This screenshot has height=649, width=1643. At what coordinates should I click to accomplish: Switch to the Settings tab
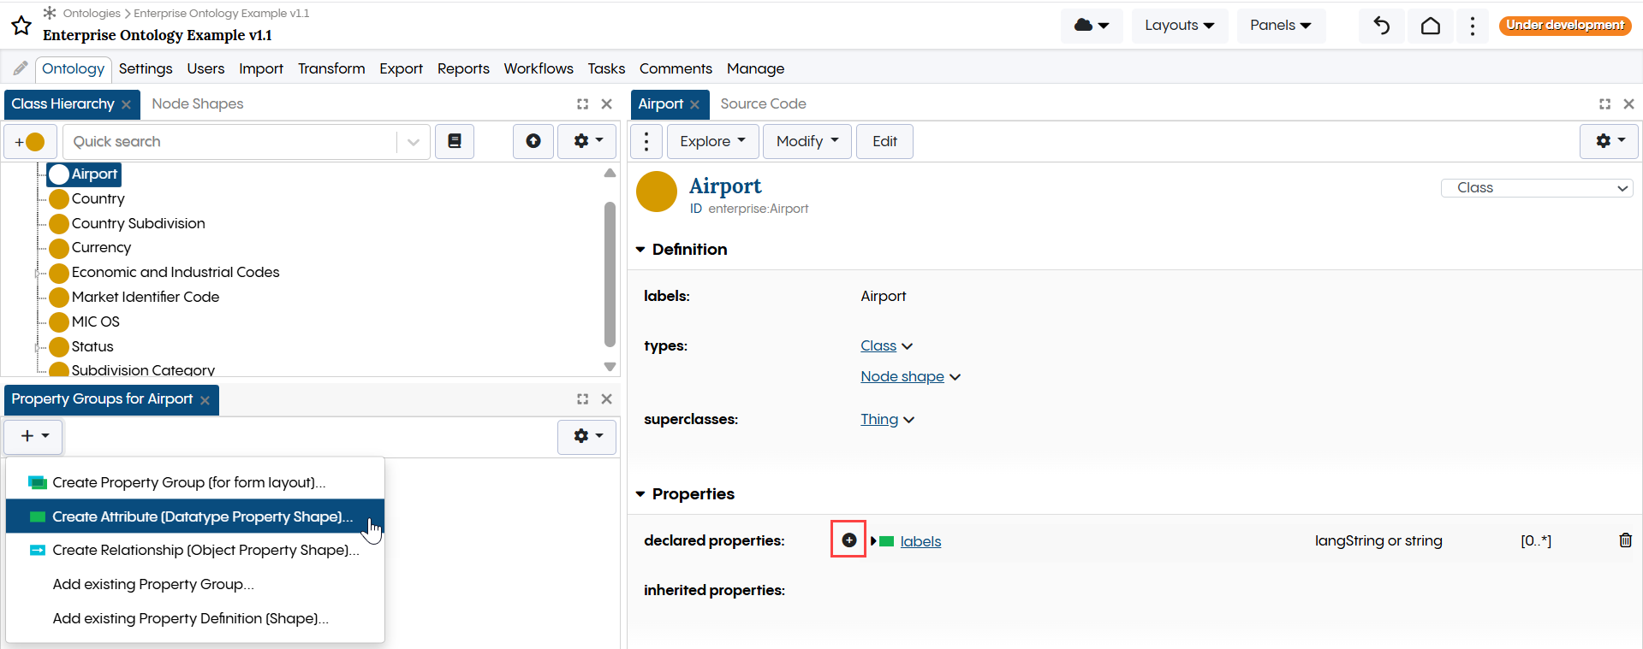point(146,68)
